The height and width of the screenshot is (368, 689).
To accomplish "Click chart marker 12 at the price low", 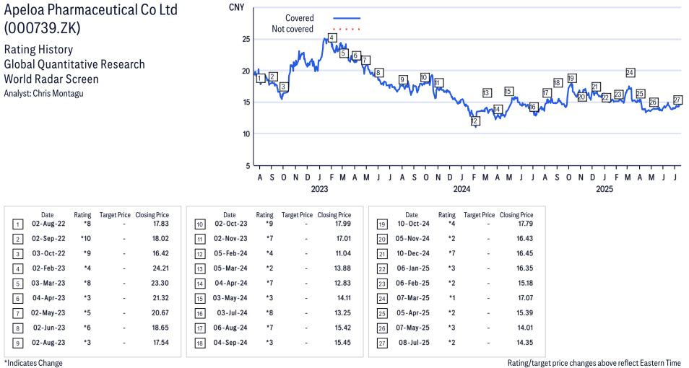I will [x=474, y=121].
